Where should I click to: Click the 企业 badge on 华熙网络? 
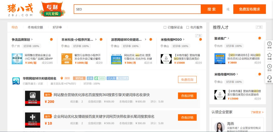pyautogui.click(x=90, y=78)
